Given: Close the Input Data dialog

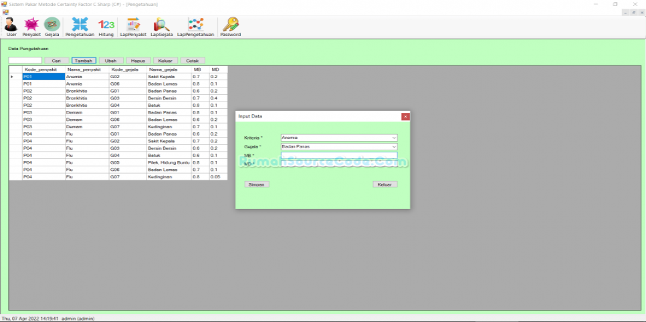Looking at the screenshot, I should (x=405, y=116).
